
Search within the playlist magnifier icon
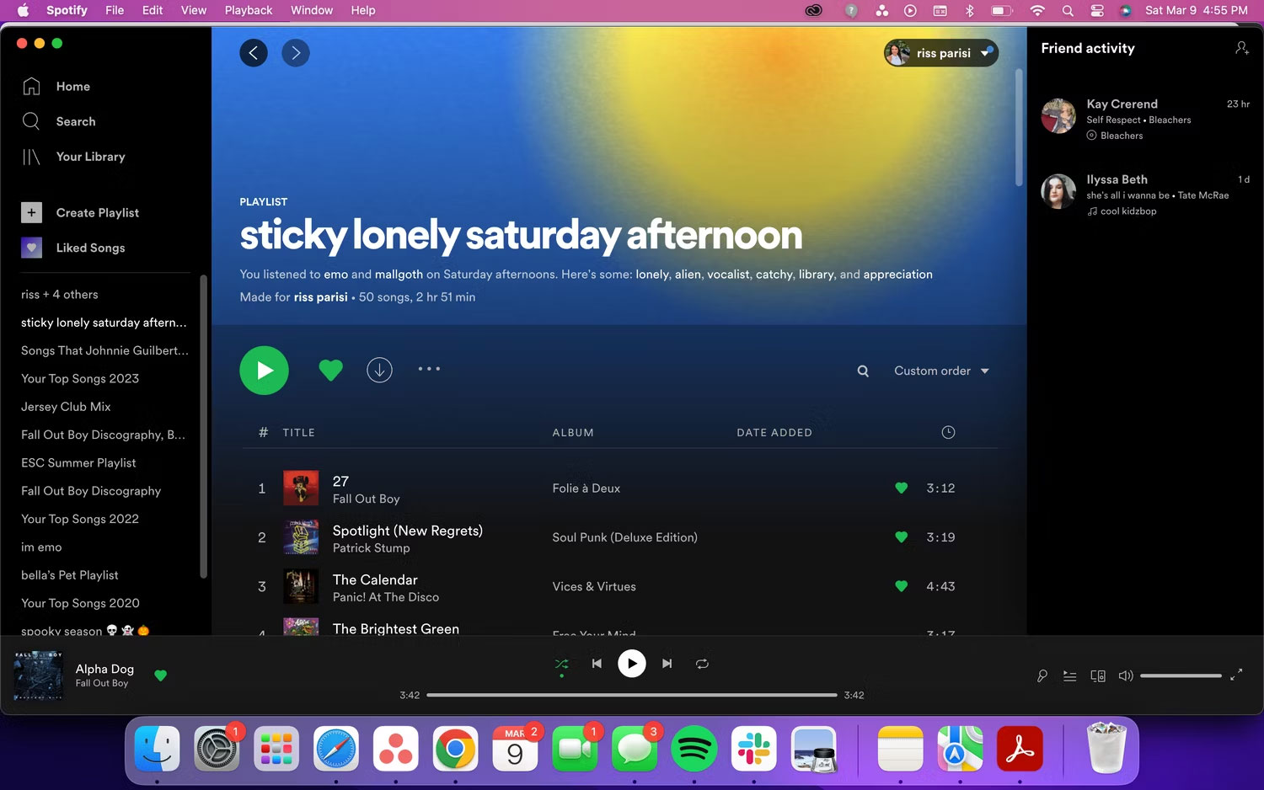coord(863,371)
